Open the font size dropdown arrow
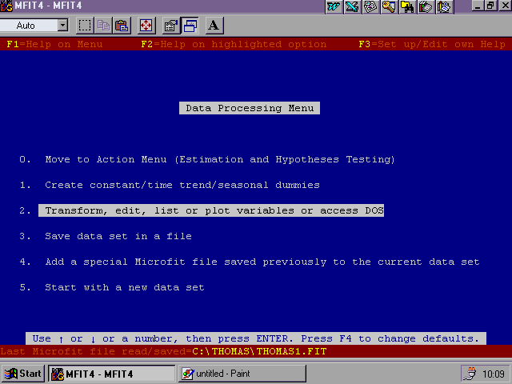 pos(62,25)
